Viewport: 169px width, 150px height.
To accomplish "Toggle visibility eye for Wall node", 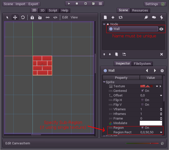I will [x=161, y=29].
